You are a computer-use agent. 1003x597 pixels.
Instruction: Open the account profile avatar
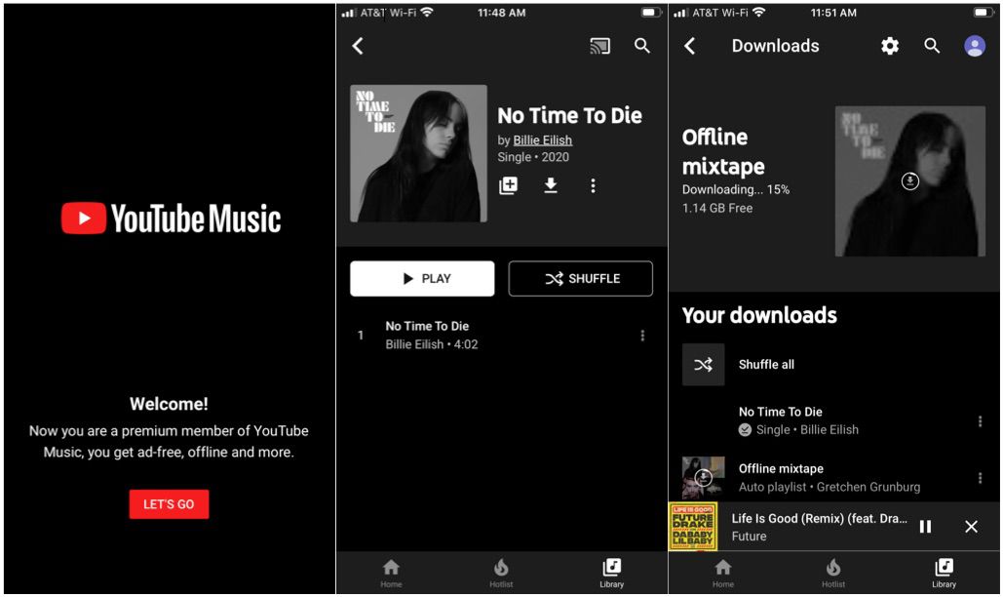click(974, 46)
